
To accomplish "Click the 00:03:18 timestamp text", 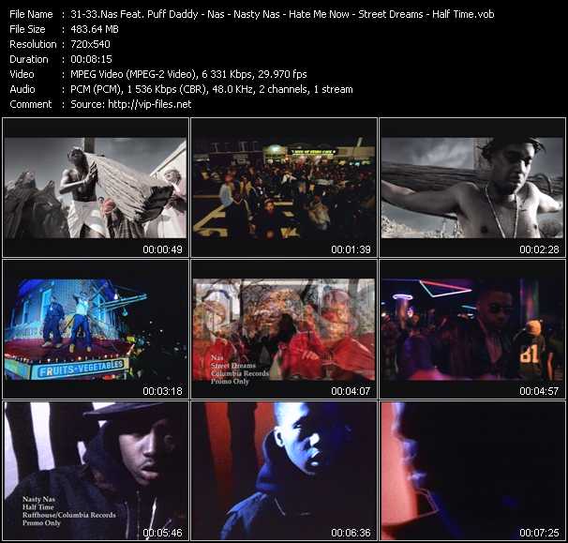I will 163,391.
